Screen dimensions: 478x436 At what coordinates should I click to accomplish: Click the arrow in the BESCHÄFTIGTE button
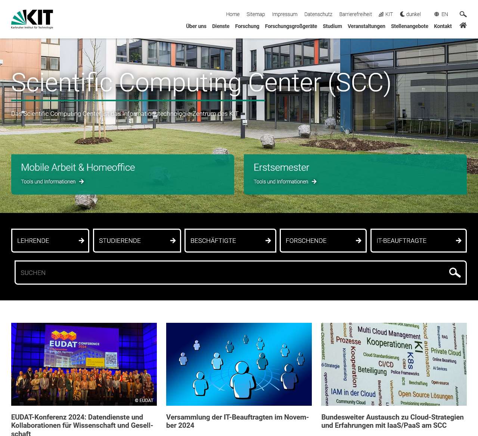pos(268,241)
